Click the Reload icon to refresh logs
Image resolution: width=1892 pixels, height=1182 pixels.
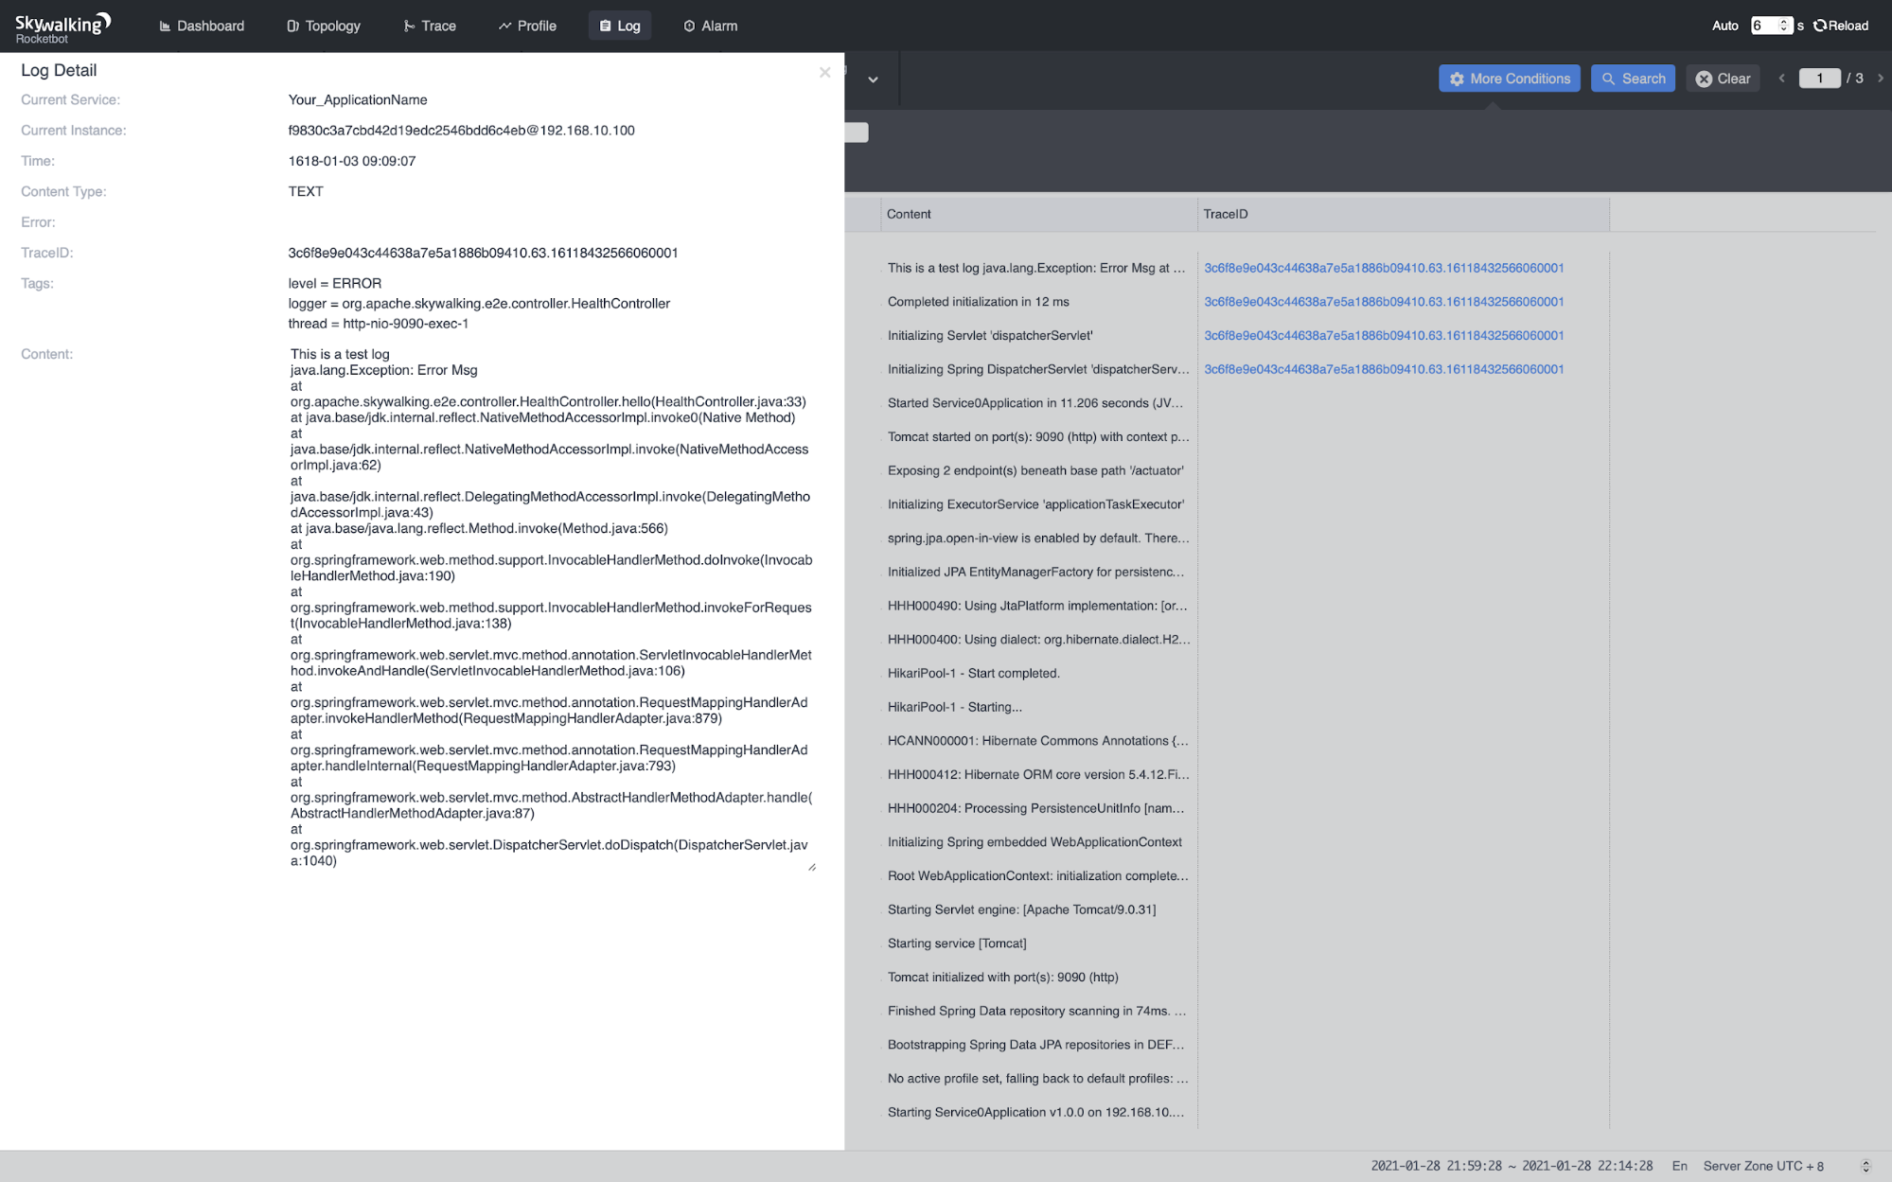[1820, 25]
